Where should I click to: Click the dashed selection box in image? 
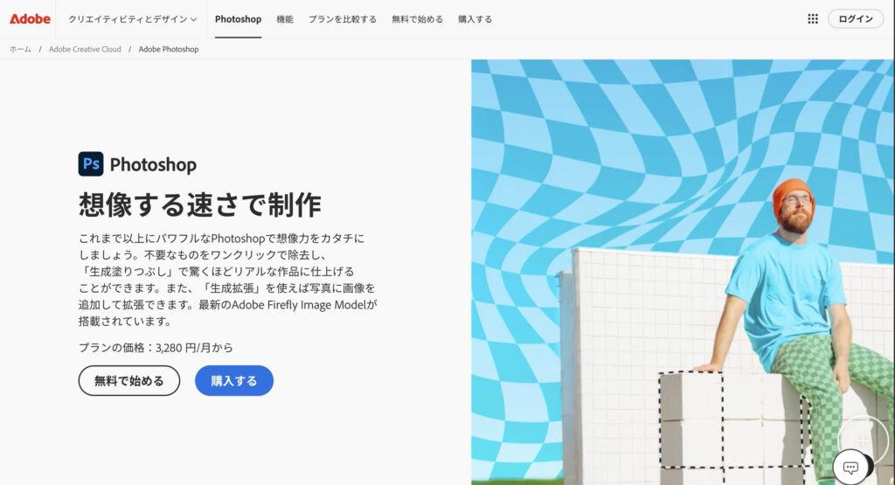tap(734, 420)
